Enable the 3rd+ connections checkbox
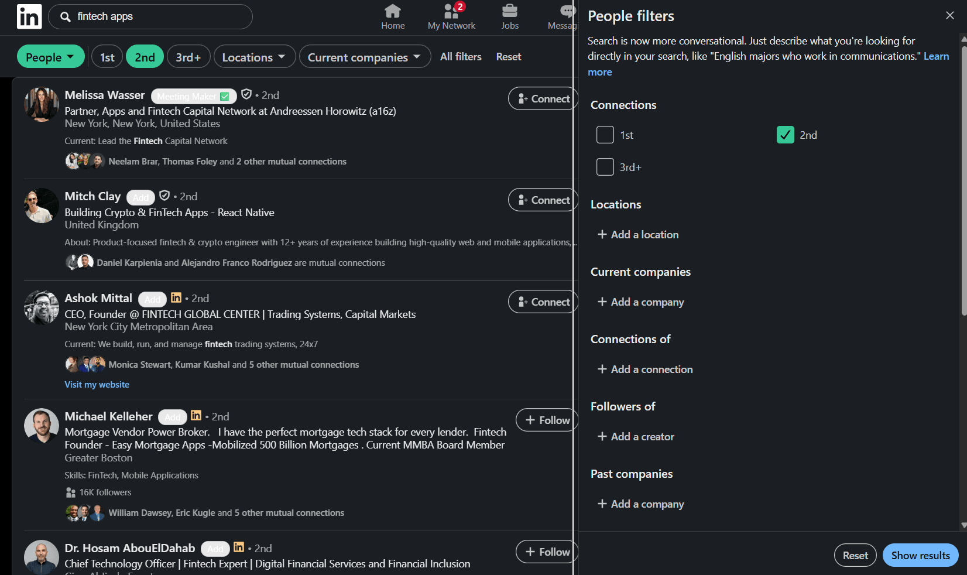The image size is (967, 575). click(605, 167)
